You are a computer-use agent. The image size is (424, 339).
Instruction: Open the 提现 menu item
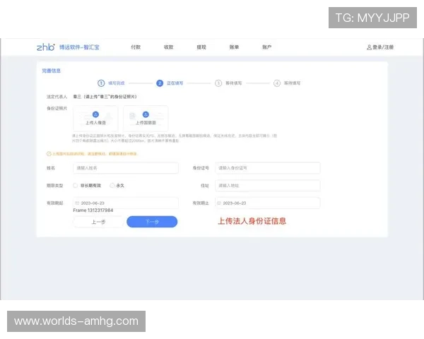point(201,47)
